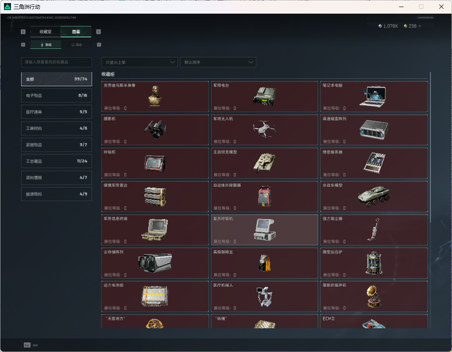452x352 pixels.
Task: Switch to the 收藏室 tab
Action: click(45, 32)
